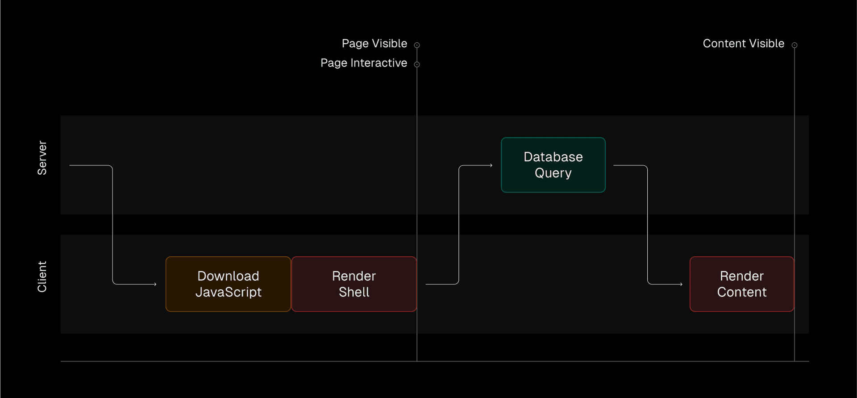
Task: Select the Content Visible text label
Action: (x=743, y=44)
